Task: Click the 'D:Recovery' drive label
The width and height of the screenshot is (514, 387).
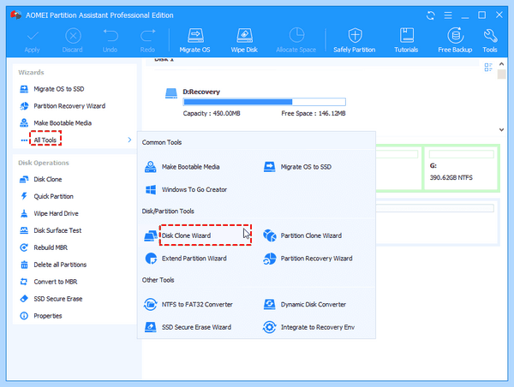Action: [x=201, y=92]
